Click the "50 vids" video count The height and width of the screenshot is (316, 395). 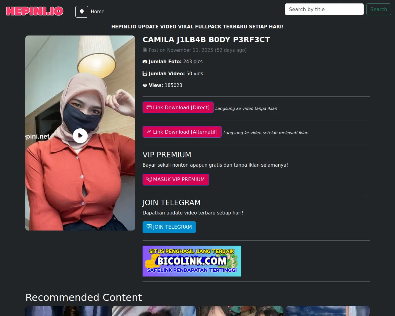tap(195, 73)
